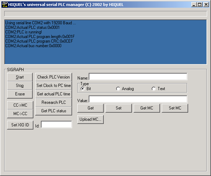Maximize the PLC manager window
The image size is (211, 176).
200,5
